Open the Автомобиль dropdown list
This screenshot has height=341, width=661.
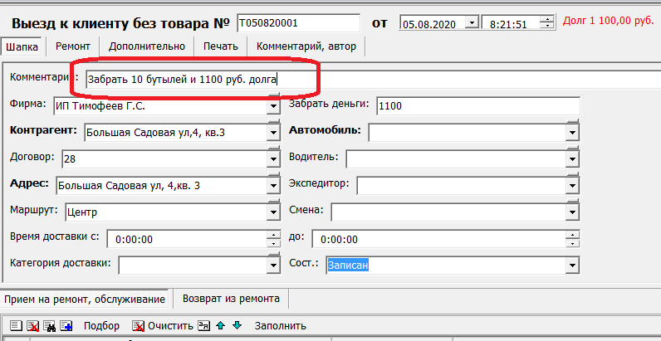(571, 133)
